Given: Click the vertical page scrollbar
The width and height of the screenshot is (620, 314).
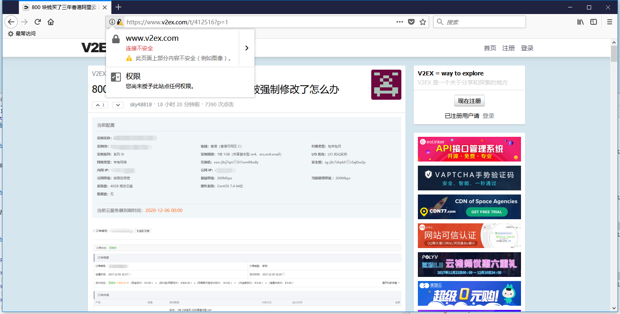Looking at the screenshot, I should (x=614, y=165).
